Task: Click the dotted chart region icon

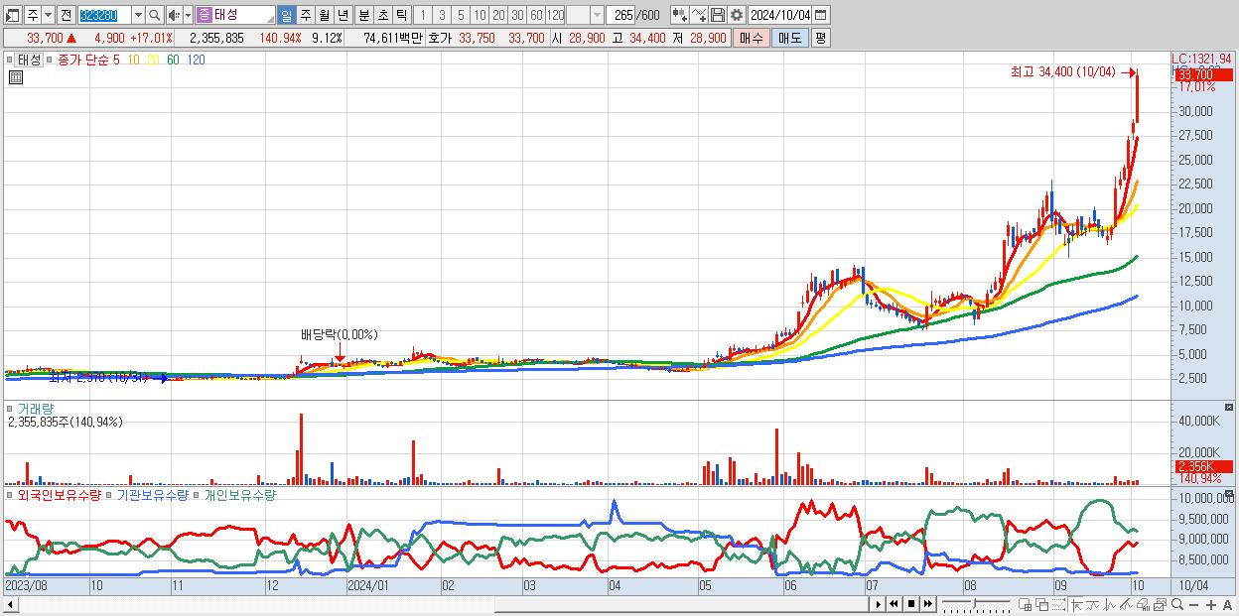Action: (1058, 604)
